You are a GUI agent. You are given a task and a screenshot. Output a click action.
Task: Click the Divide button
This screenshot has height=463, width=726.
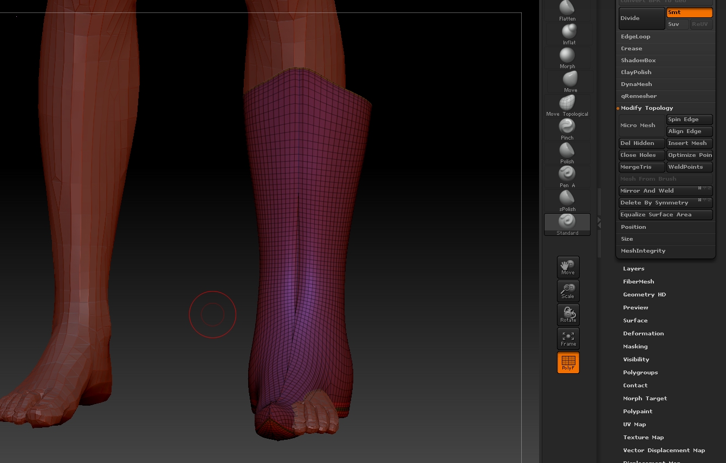(642, 18)
